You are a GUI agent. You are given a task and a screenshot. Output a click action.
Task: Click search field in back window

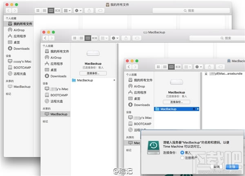click(x=191, y=11)
